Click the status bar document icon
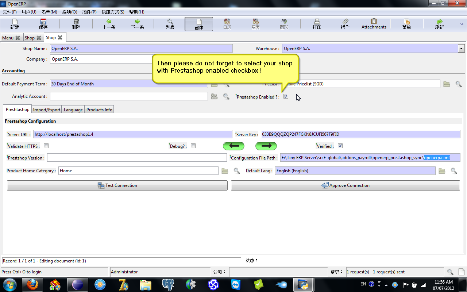467x292 pixels. [x=462, y=272]
